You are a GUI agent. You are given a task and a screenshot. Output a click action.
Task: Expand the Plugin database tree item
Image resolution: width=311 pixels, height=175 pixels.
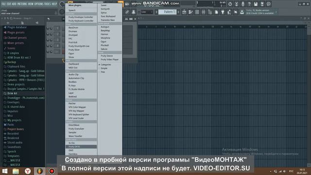17,27
